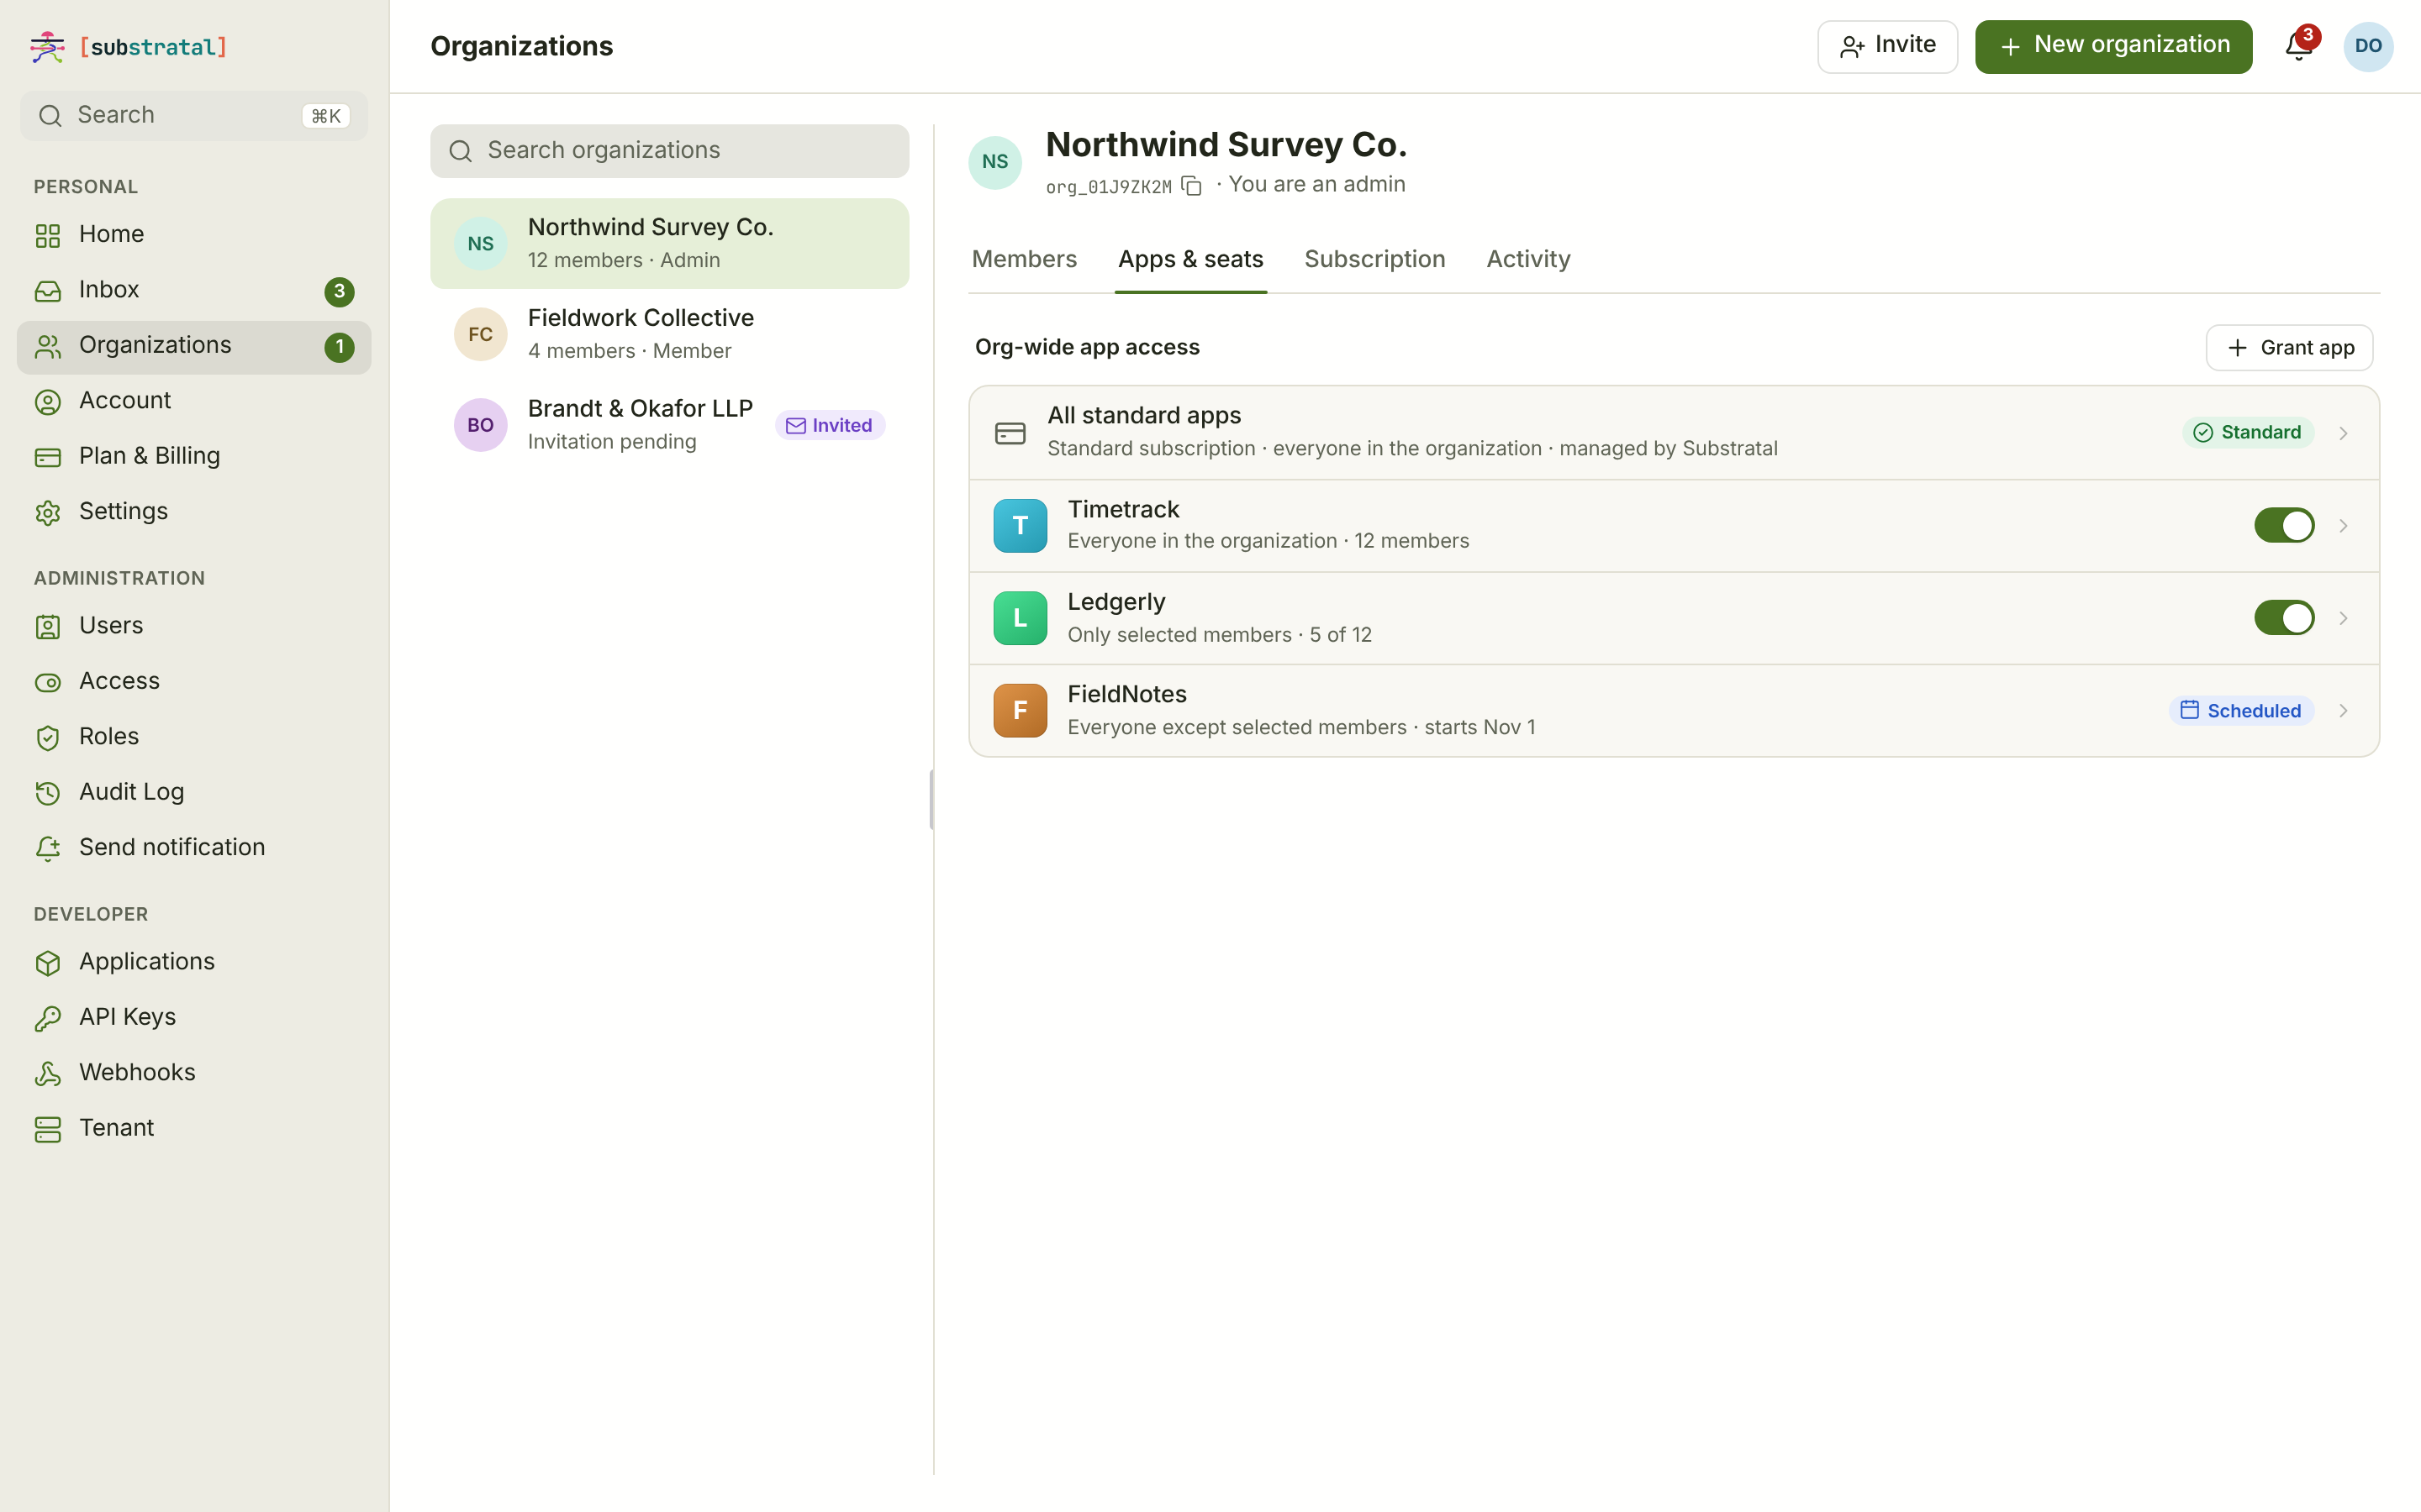The image size is (2421, 1512).
Task: Click the DO user avatar
Action: tap(2368, 47)
